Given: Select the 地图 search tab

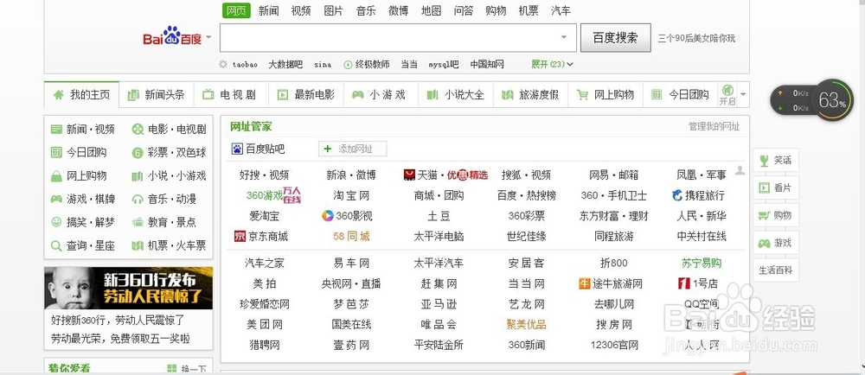Looking at the screenshot, I should pyautogui.click(x=431, y=10).
